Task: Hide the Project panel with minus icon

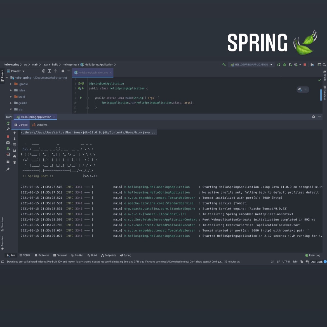Action: pos(69,71)
